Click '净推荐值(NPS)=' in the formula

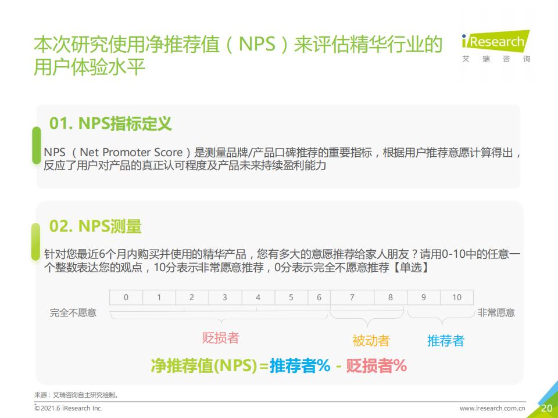click(x=210, y=365)
